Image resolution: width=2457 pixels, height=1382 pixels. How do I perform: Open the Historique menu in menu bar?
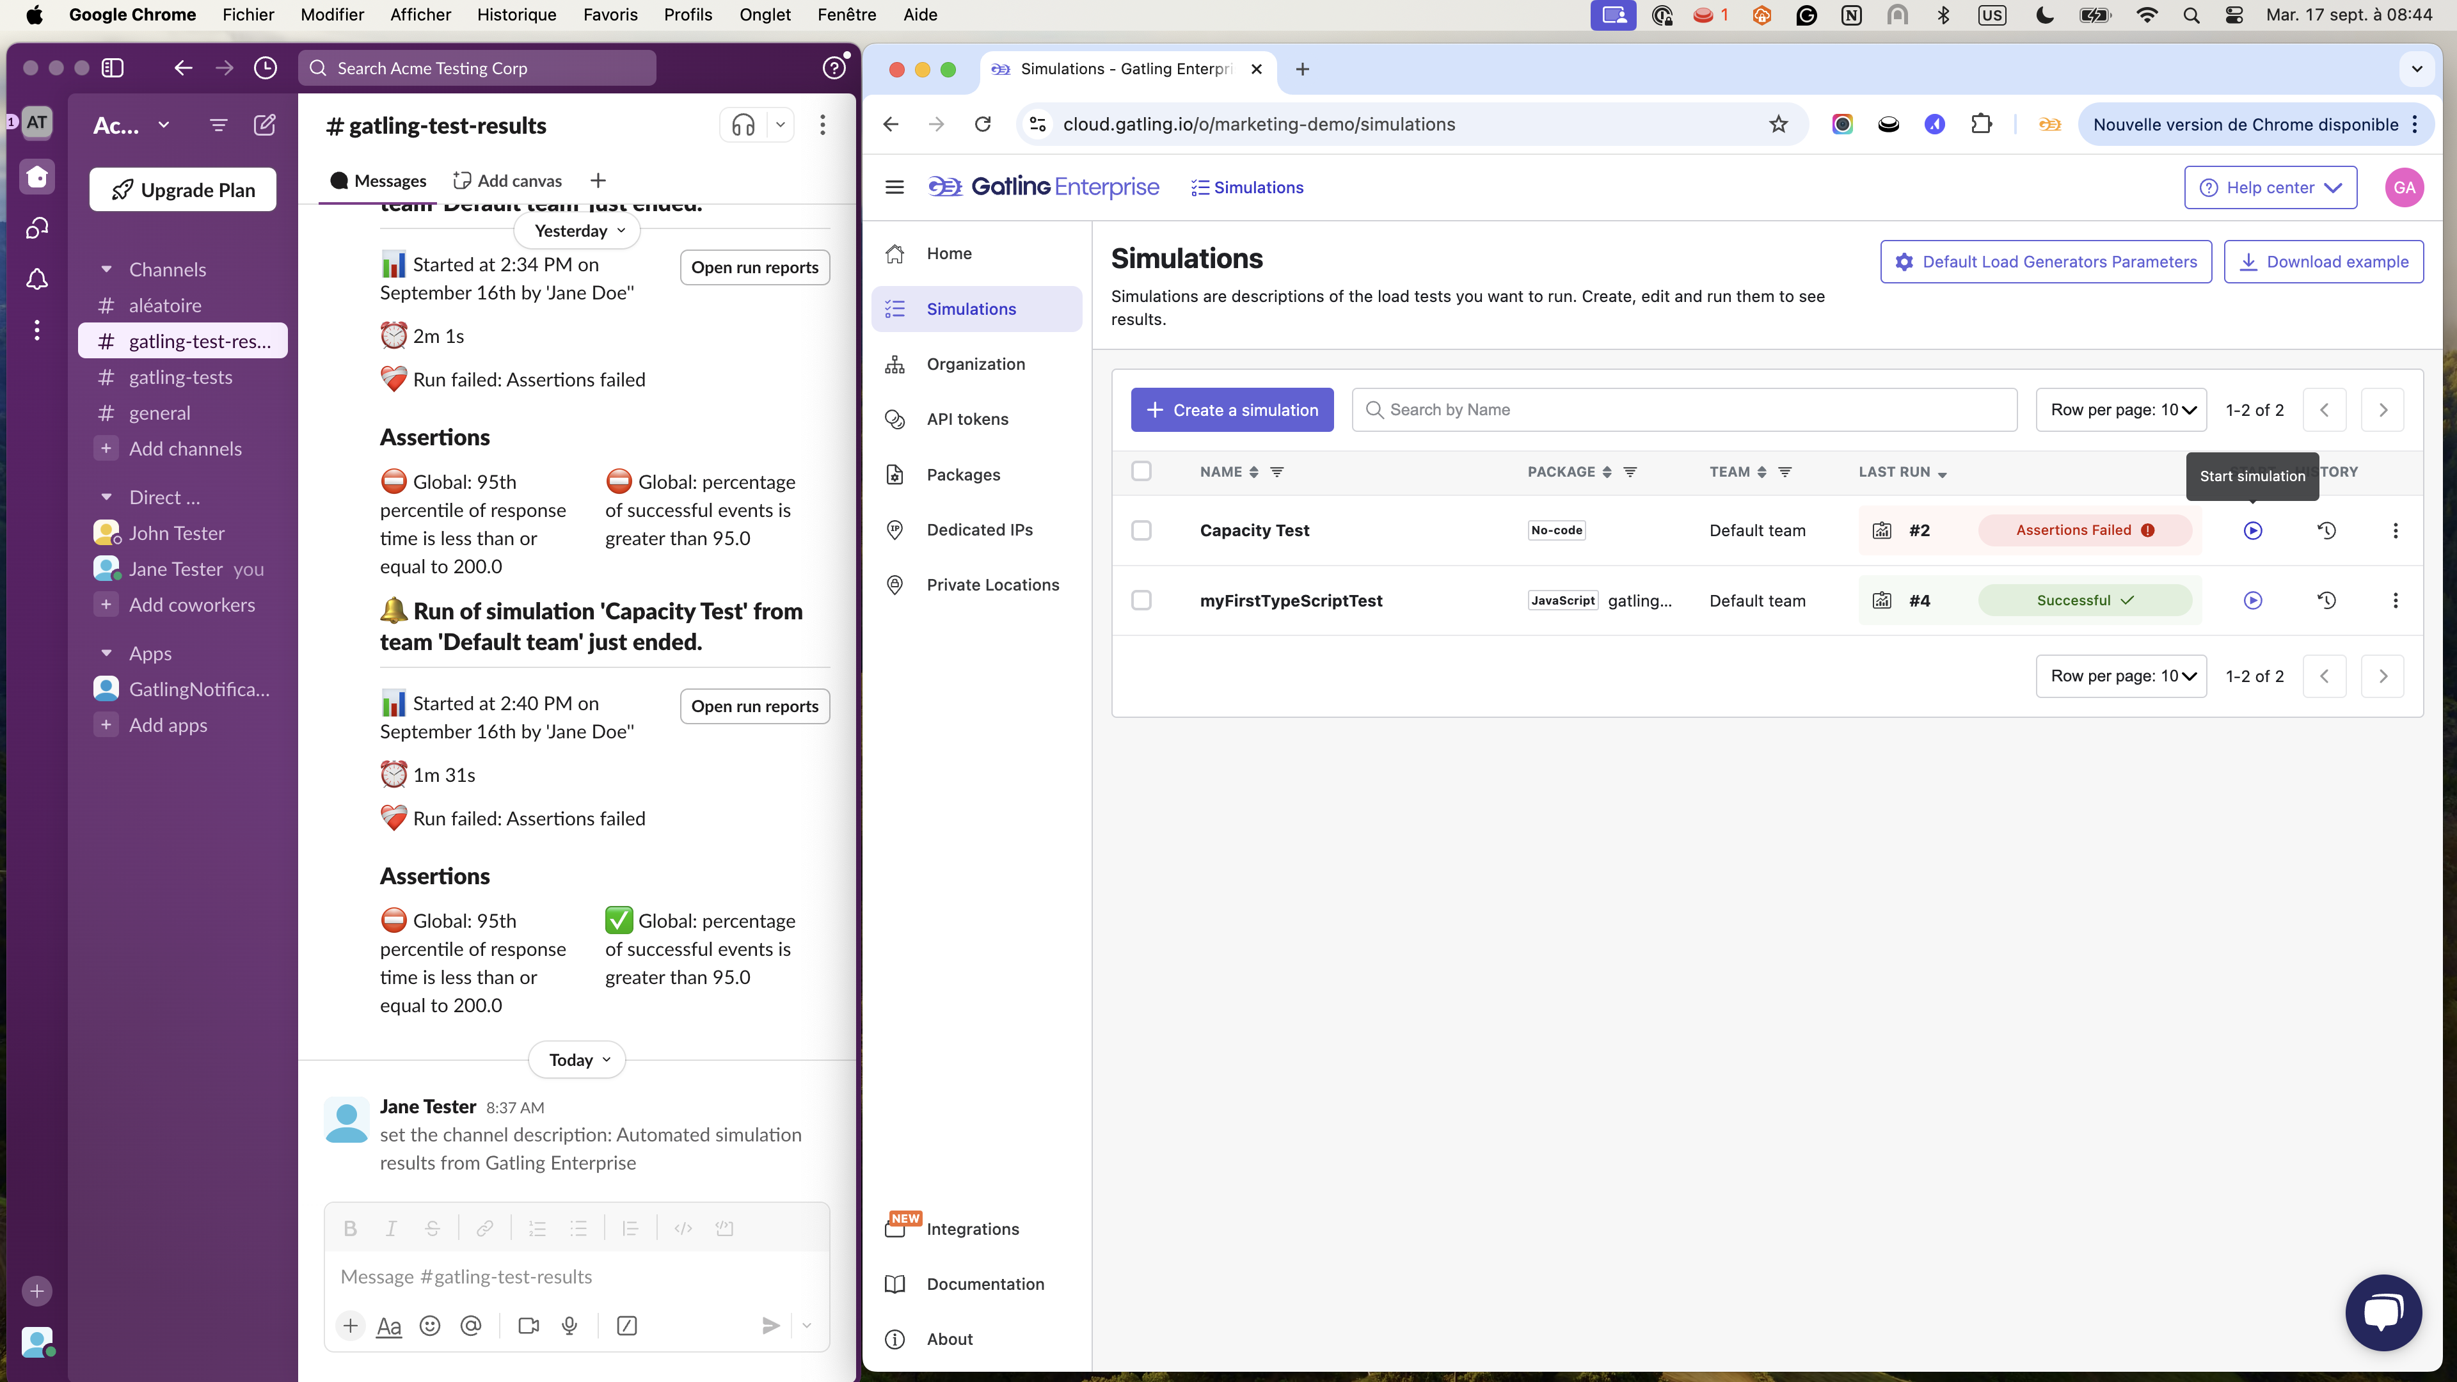pos(516,14)
